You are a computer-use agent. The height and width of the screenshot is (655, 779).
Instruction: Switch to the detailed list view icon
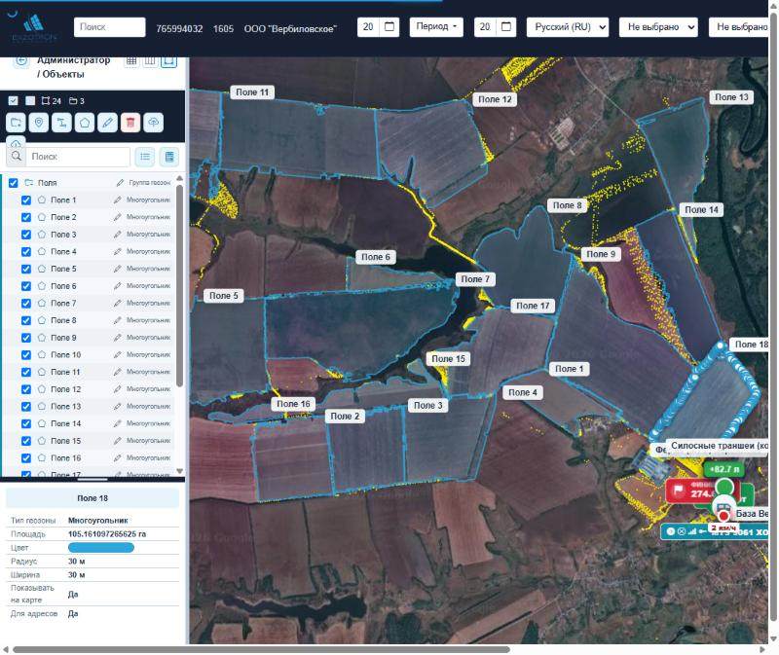[x=169, y=157]
